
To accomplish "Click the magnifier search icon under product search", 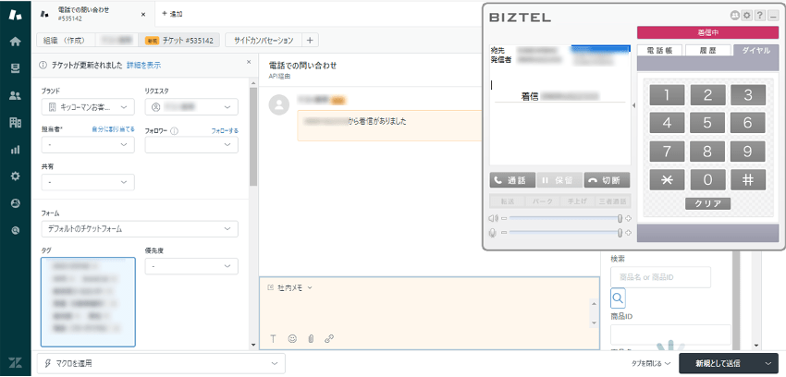I will (619, 298).
